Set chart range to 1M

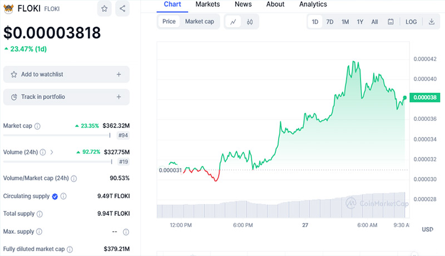tap(345, 22)
